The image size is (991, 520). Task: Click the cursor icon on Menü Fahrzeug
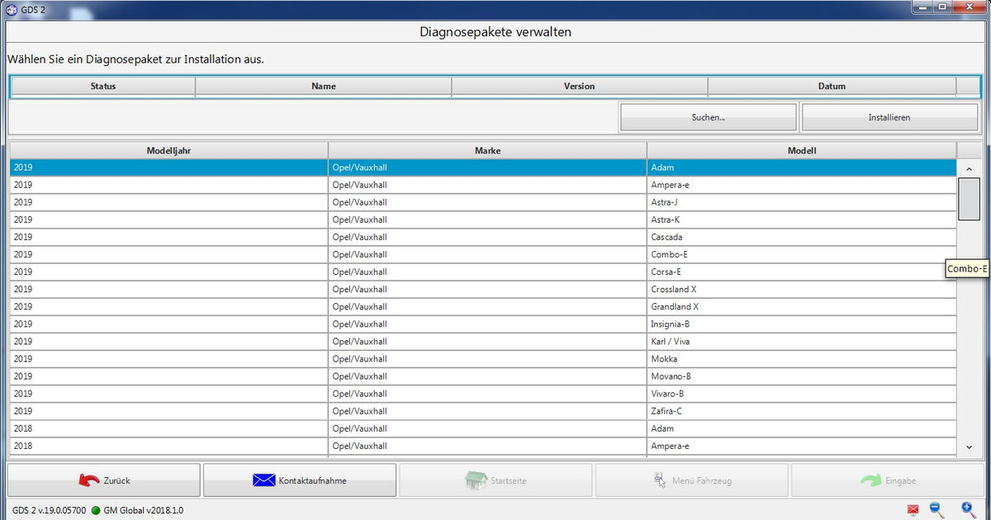[659, 480]
